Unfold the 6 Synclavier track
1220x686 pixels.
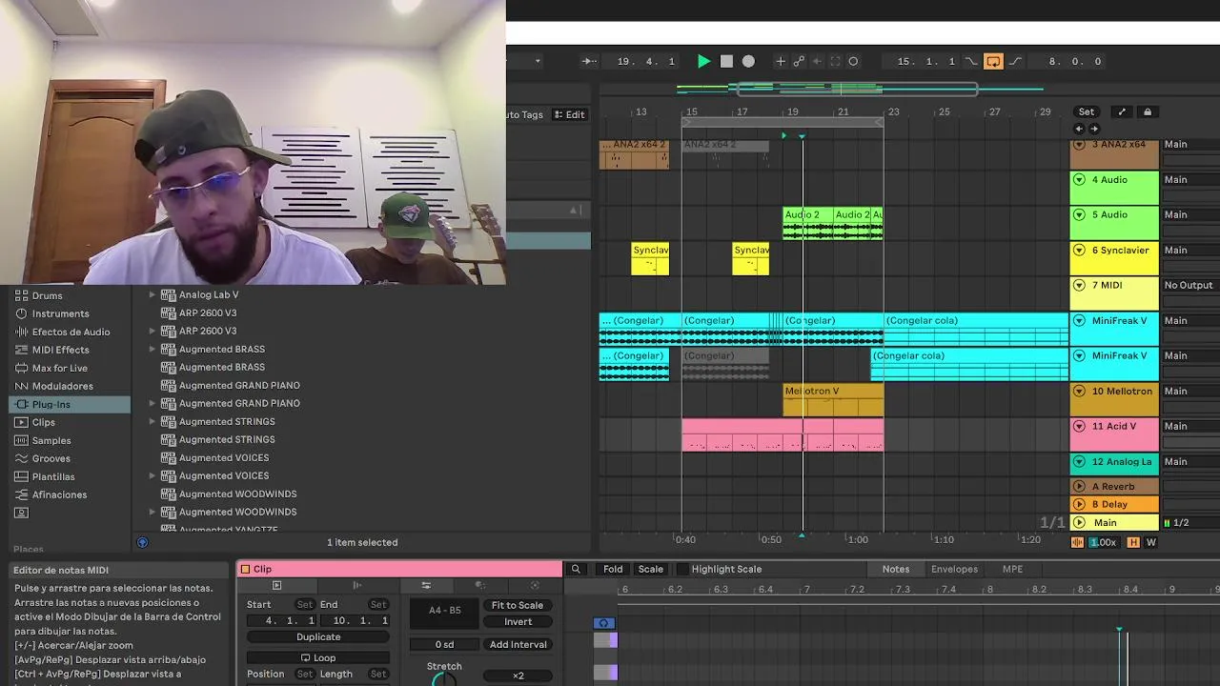pos(1079,250)
